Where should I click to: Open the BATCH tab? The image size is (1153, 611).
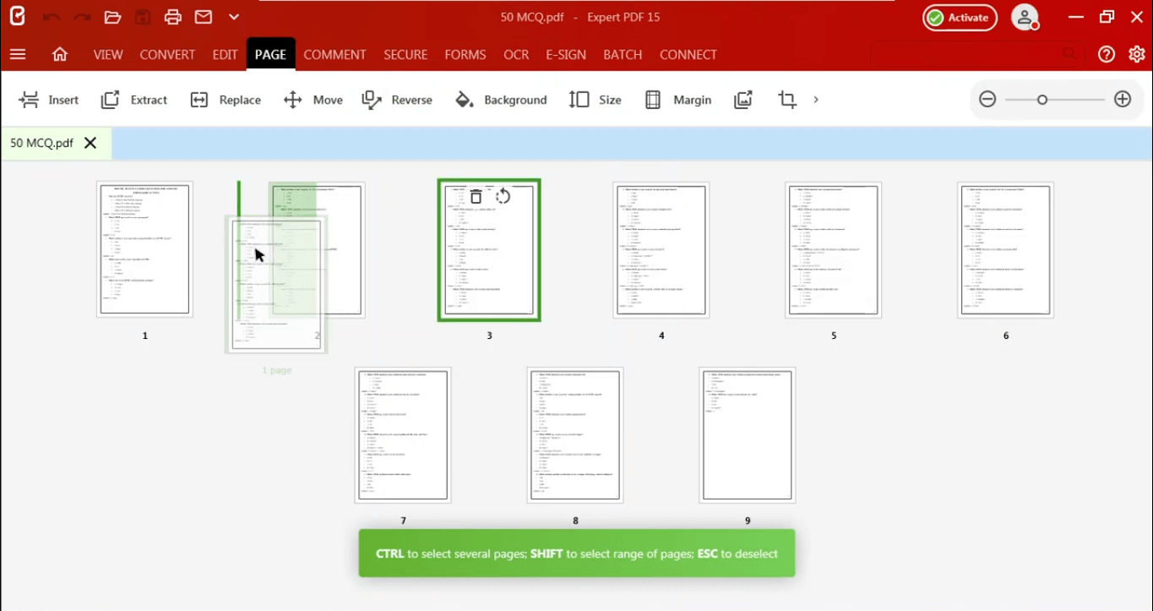[x=623, y=54]
